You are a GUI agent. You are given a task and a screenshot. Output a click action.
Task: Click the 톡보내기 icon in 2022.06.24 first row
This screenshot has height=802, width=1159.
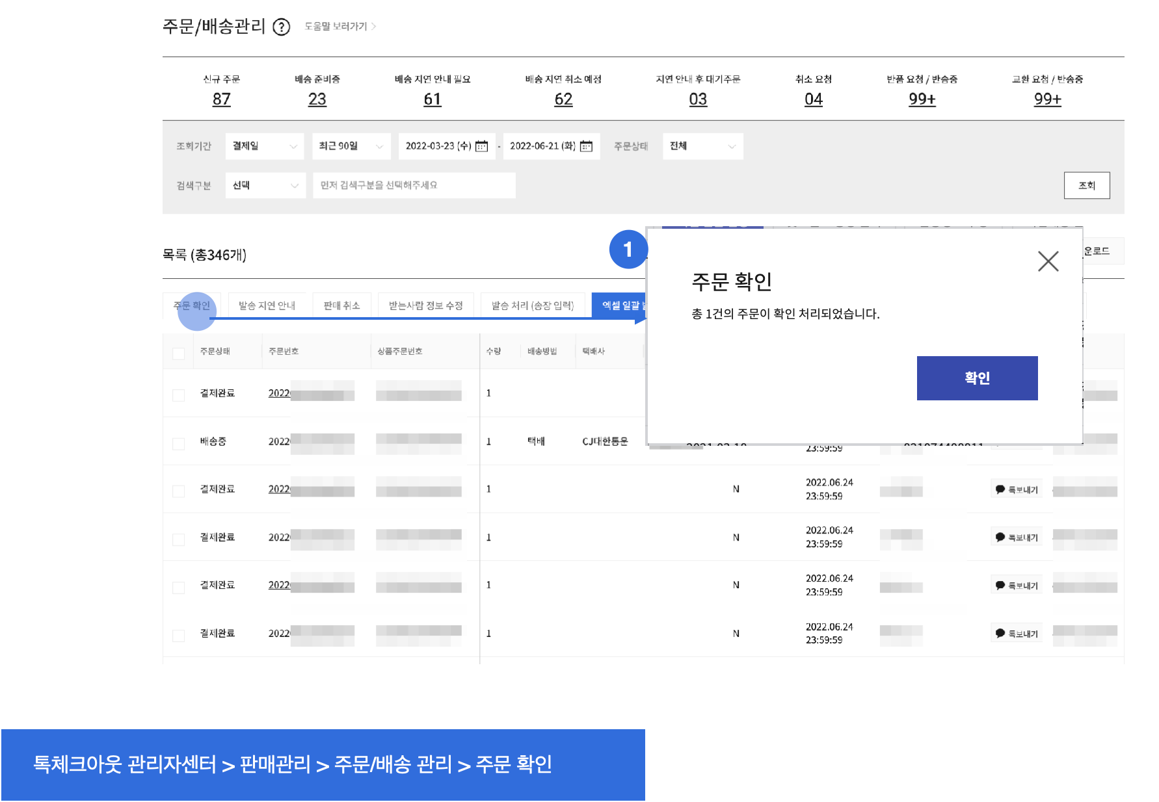(1000, 489)
